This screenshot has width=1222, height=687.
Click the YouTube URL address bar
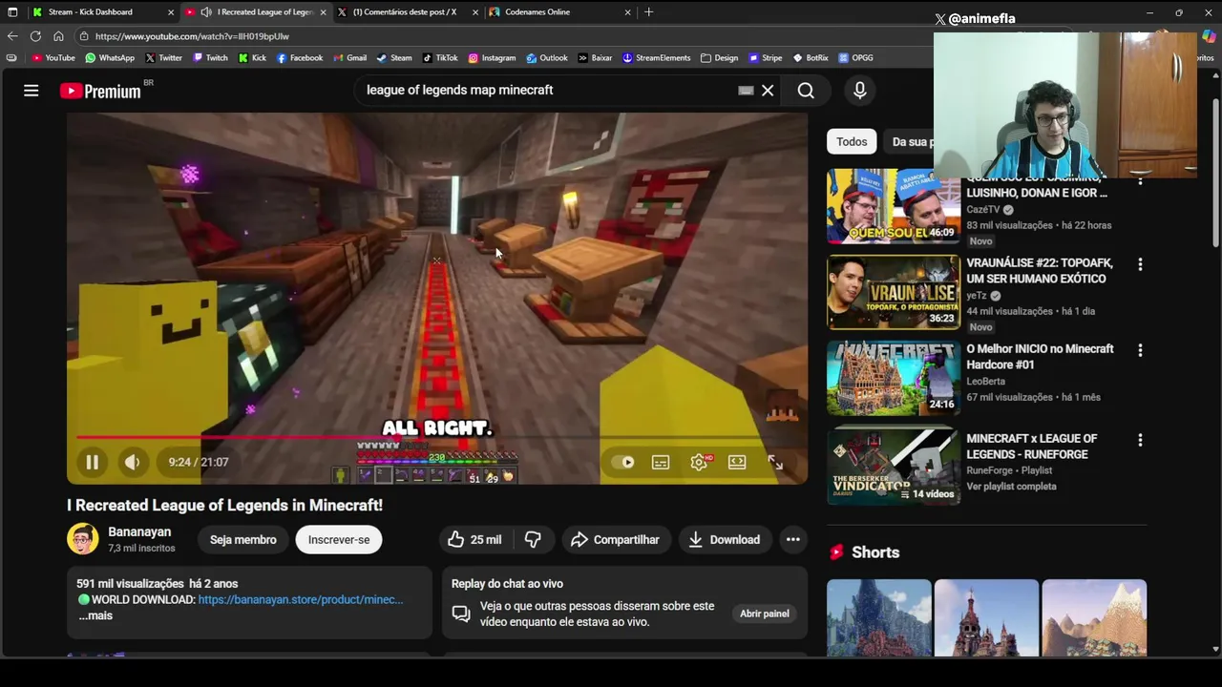(192, 36)
